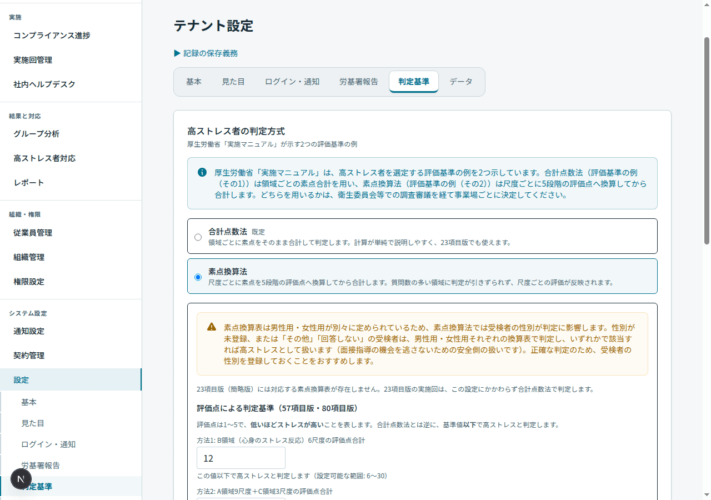Click the page vertical scrollbar
This screenshot has width=711, height=500.
707,142
